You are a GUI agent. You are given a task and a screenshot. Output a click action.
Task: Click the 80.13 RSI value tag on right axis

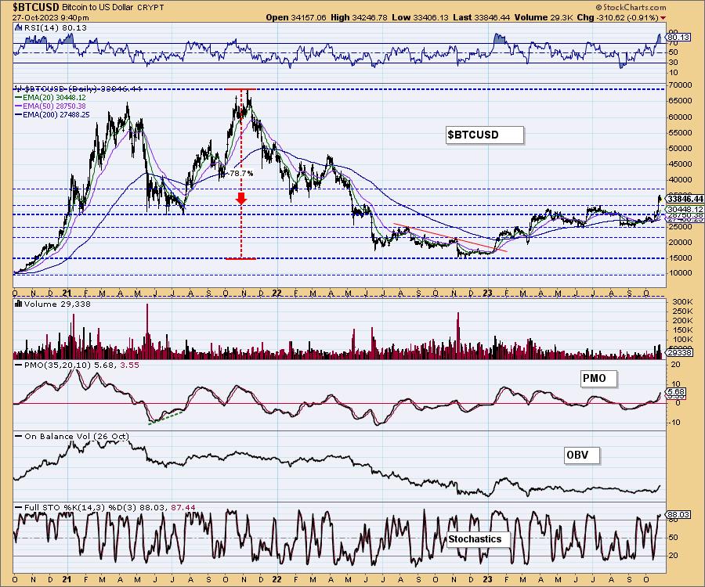pyautogui.click(x=678, y=38)
